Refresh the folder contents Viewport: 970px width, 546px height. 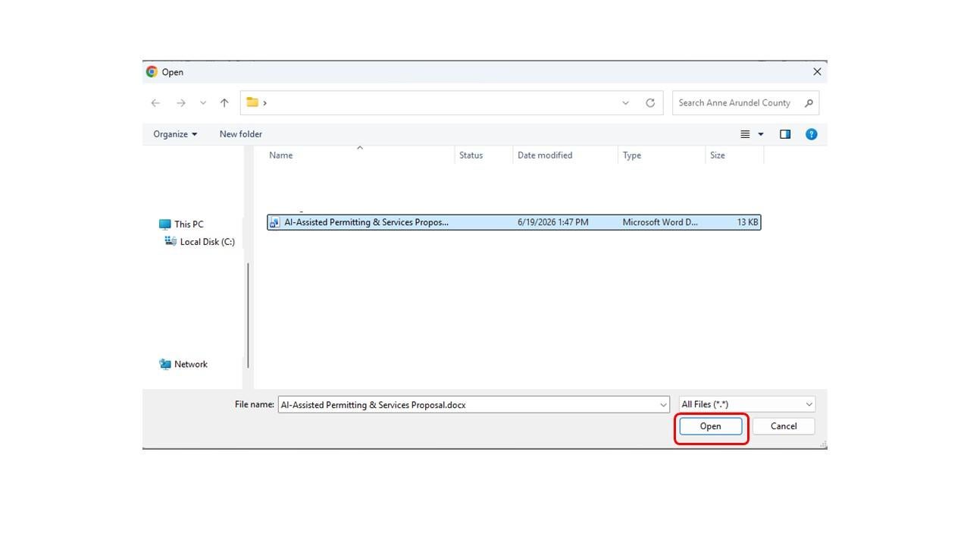650,103
